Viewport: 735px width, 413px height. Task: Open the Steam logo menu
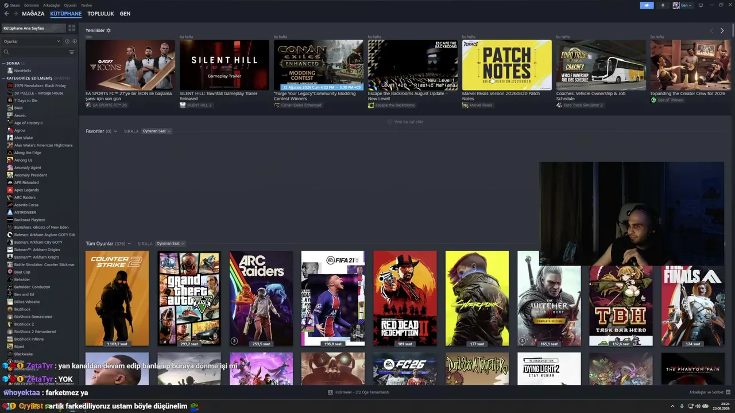click(6, 5)
